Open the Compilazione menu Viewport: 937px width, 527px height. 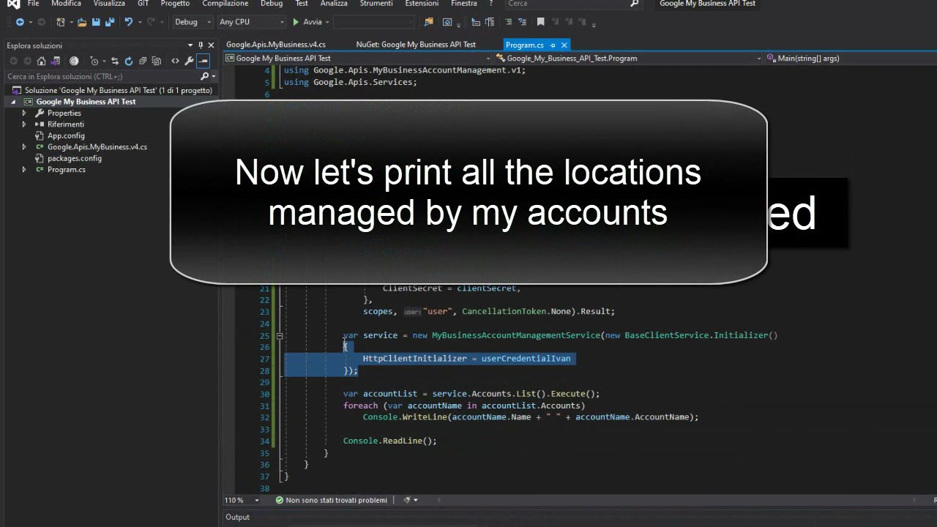(225, 4)
